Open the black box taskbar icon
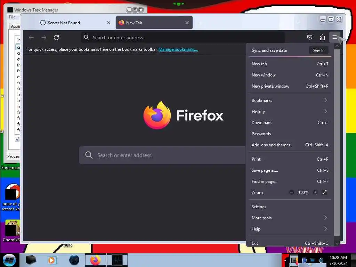The image size is (356, 267). click(31, 260)
